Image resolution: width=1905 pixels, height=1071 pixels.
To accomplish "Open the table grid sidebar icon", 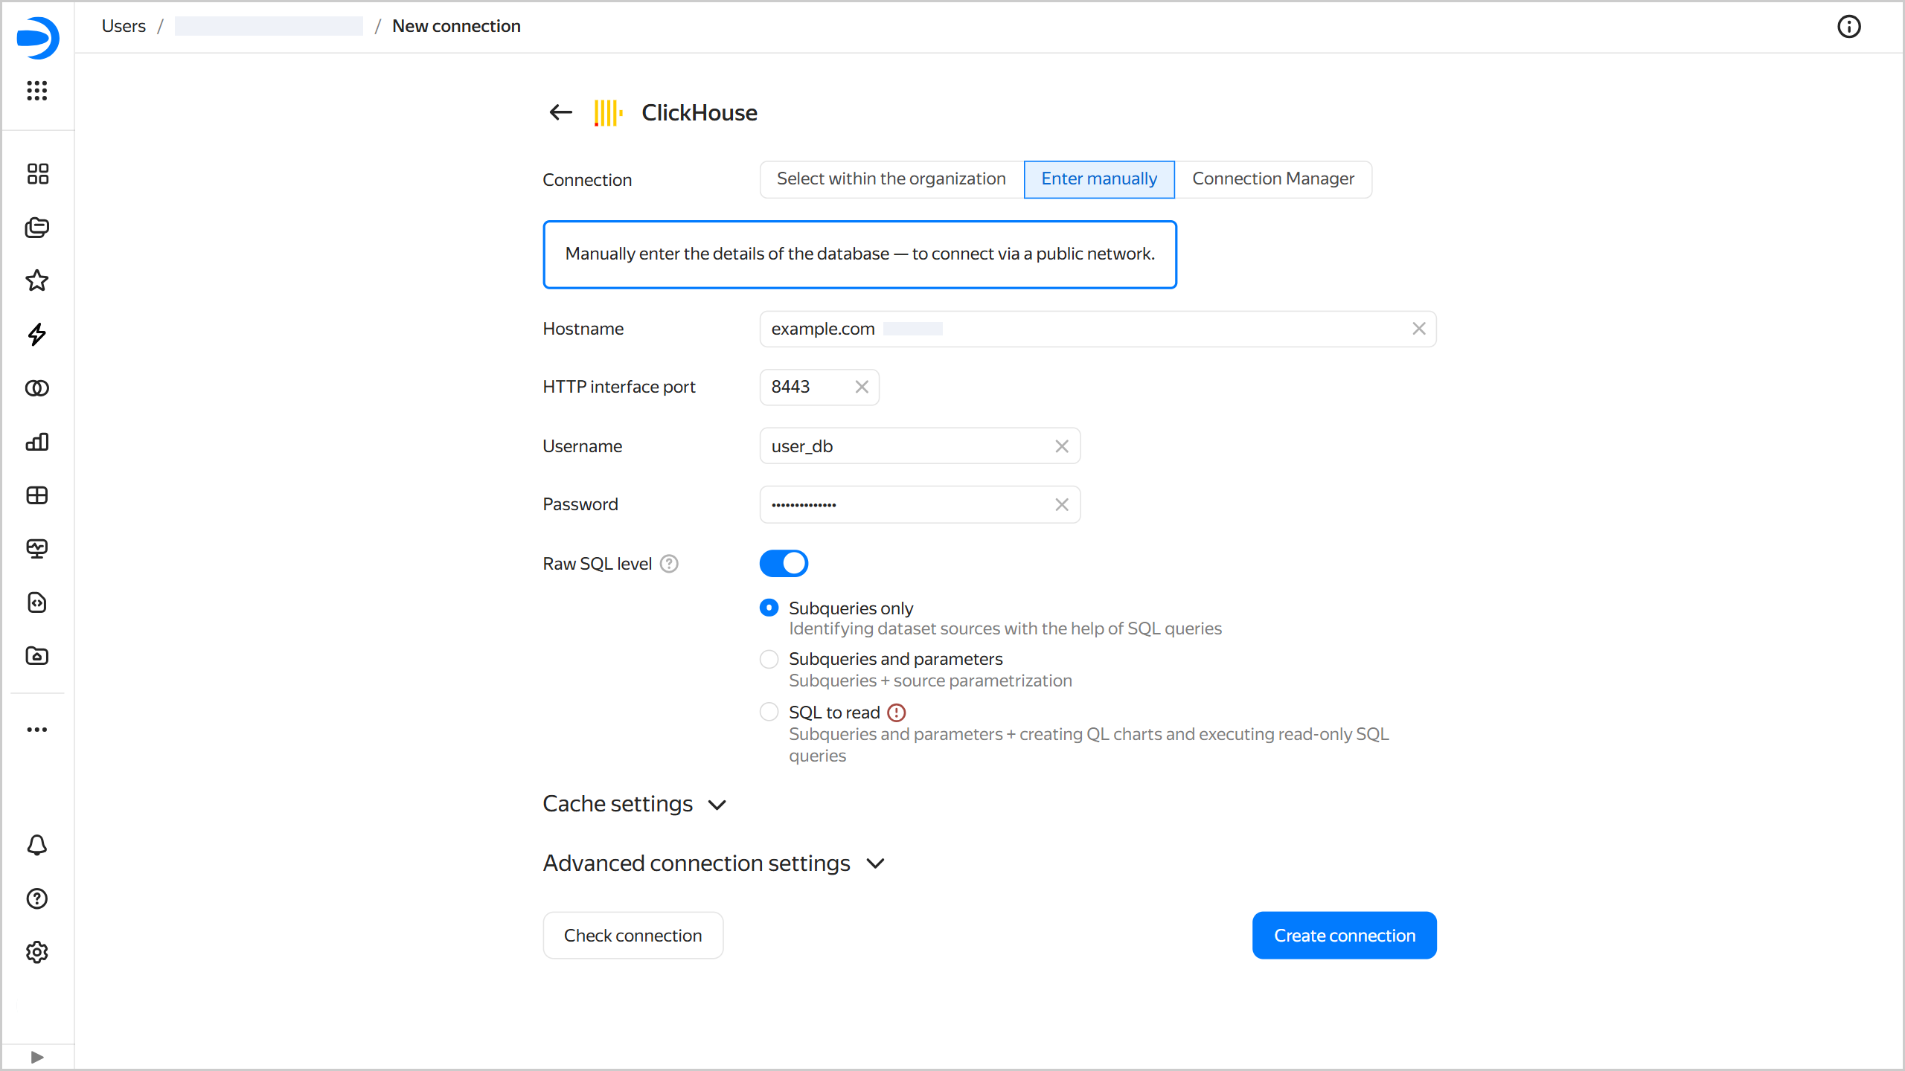I will (37, 495).
